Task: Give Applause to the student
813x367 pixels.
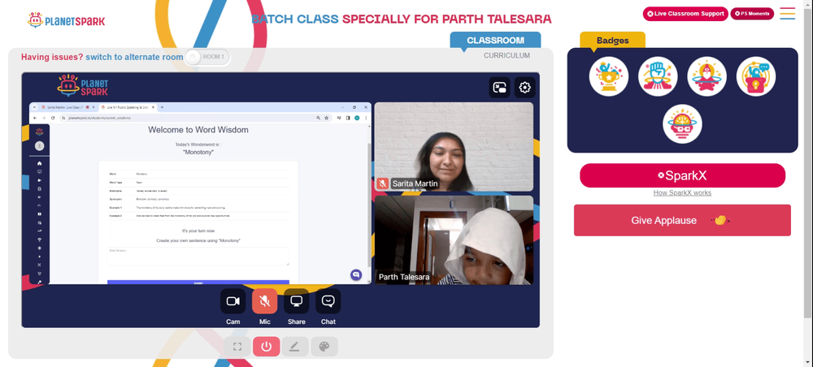Action: [682, 220]
